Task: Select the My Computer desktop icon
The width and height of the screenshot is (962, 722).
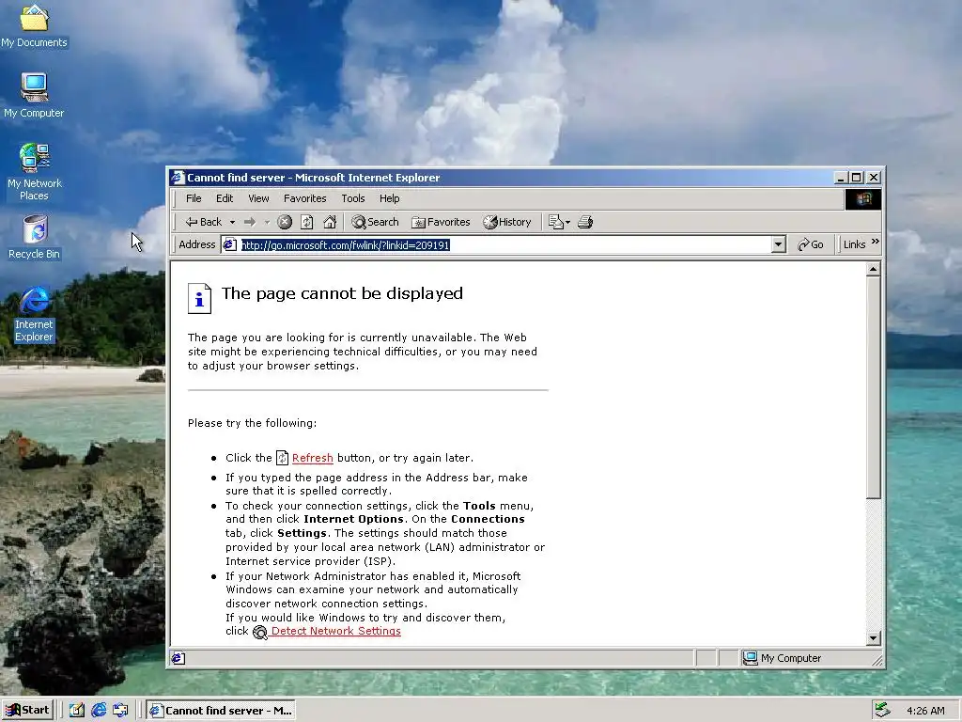Action: (x=35, y=96)
